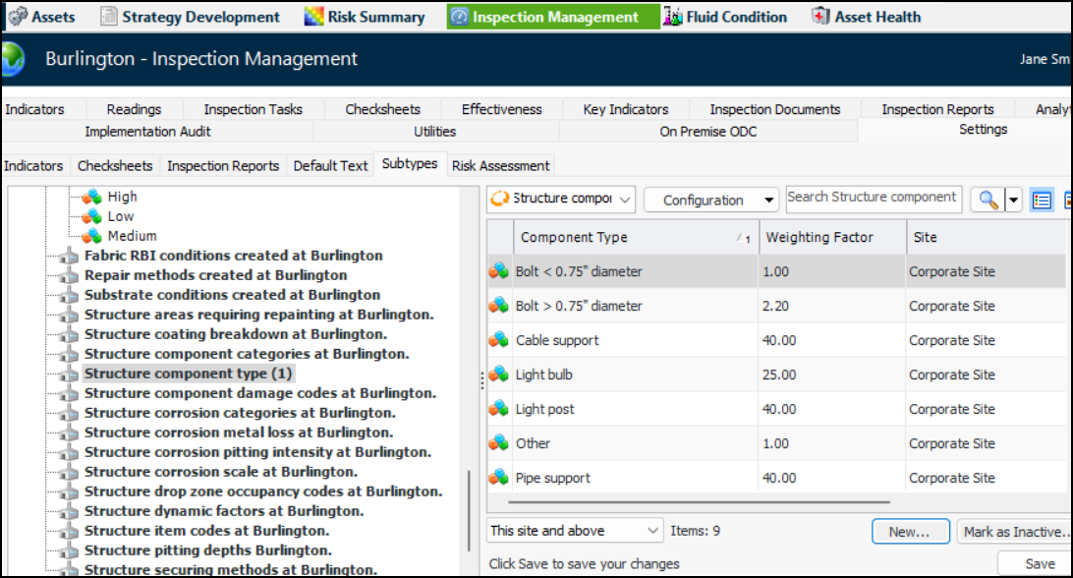Switch to list view icon
This screenshot has height=578, width=1073.
[1042, 201]
